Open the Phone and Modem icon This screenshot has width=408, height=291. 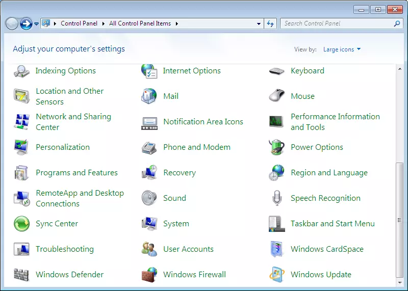[x=149, y=148]
